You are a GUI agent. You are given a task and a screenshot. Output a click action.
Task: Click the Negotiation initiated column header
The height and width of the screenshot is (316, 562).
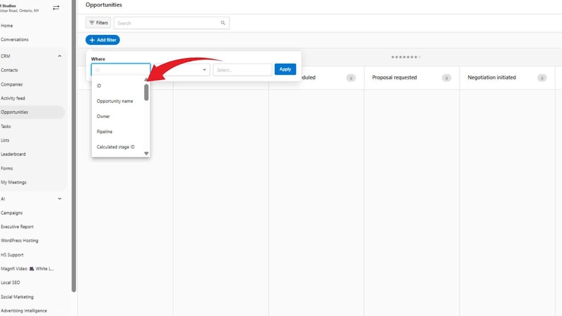pyautogui.click(x=491, y=77)
